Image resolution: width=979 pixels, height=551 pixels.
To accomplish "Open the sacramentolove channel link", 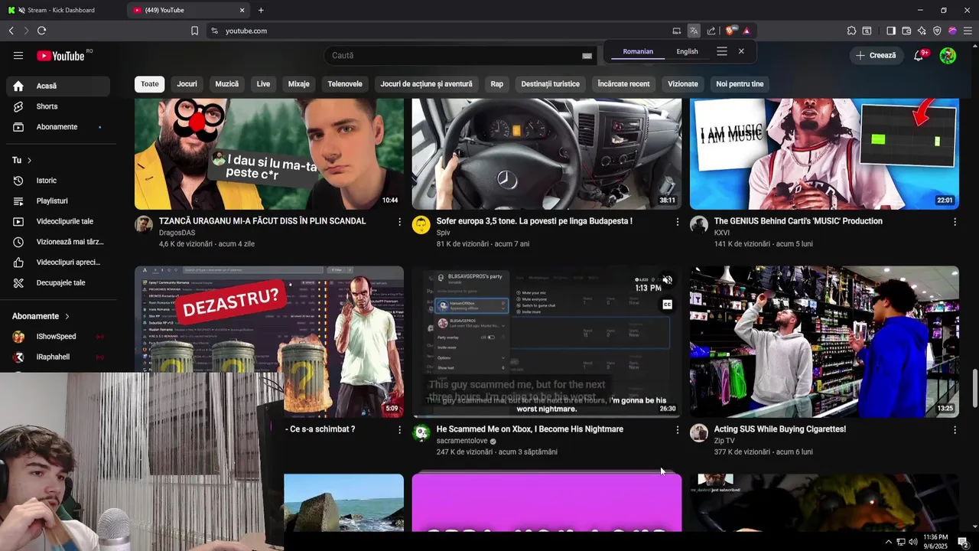I will tap(462, 441).
